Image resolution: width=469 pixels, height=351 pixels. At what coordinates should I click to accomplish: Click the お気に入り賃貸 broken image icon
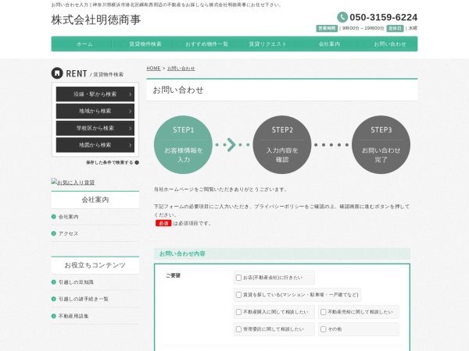(x=54, y=181)
